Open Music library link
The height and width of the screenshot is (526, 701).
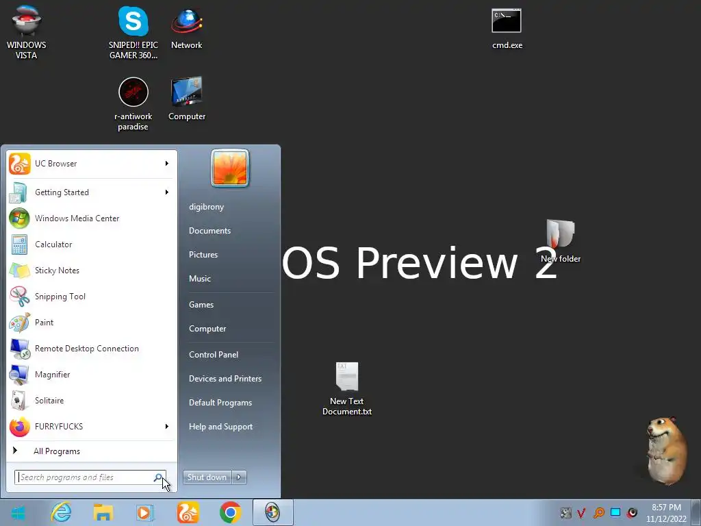point(200,279)
